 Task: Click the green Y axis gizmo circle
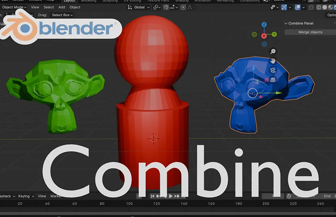(274, 35)
